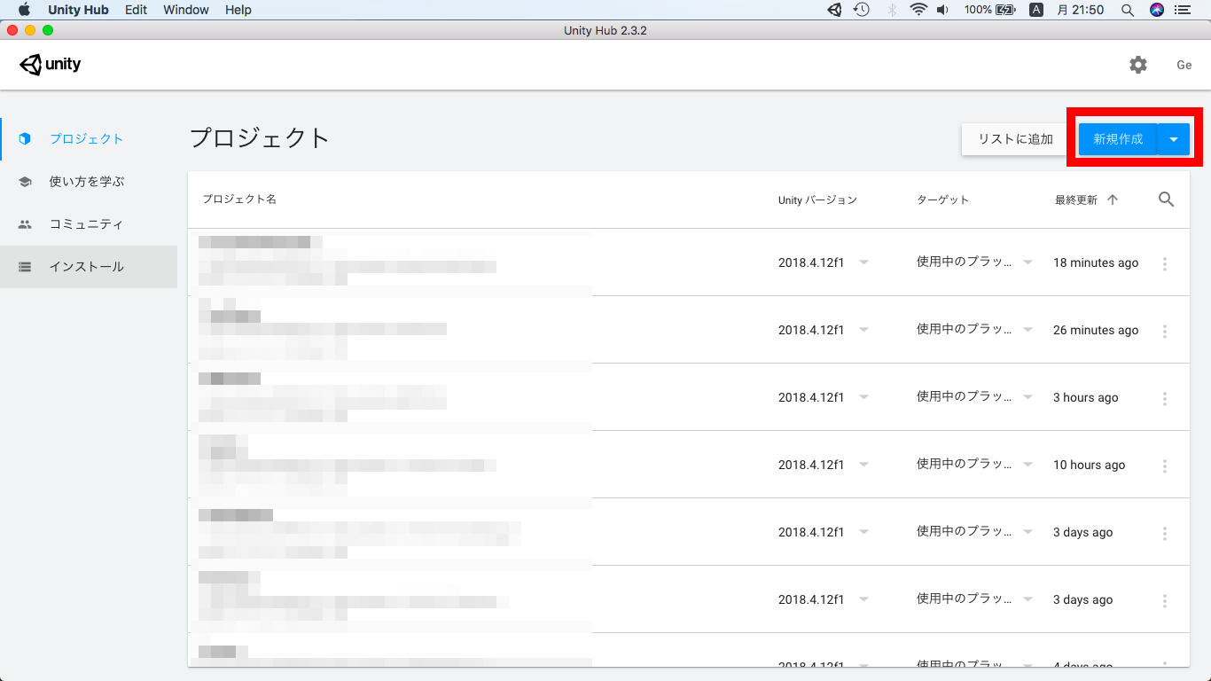This screenshot has height=681, width=1211.
Task: Open the input source A icon
Action: 1036,10
